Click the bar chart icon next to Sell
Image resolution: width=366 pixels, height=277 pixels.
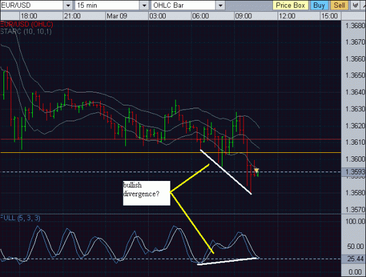click(x=355, y=5)
